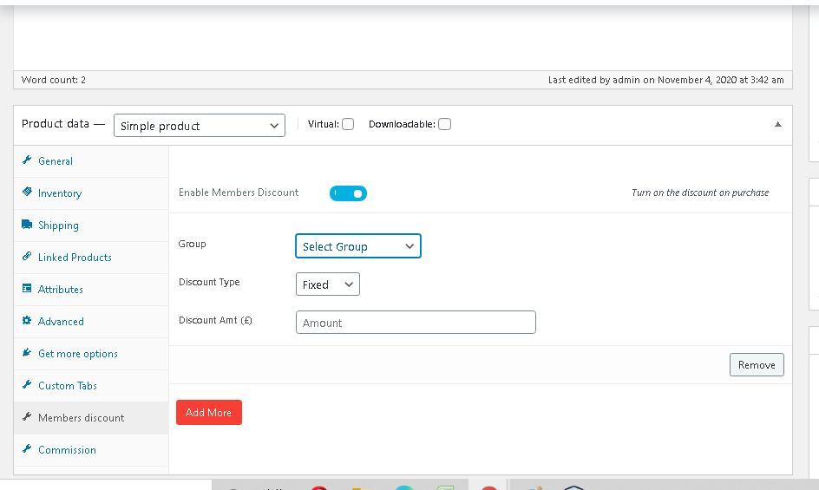Viewport: 819px width, 490px height.
Task: Open the Select Group dropdown
Action: coord(357,246)
